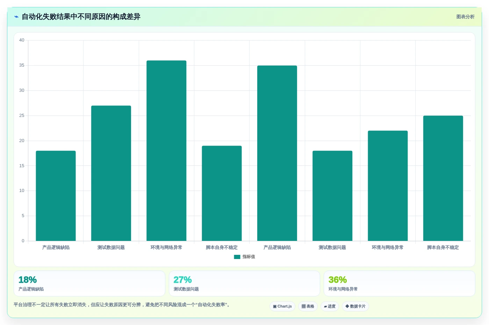The image size is (489, 325).
Task: Click the 图表分析 tag in the header
Action: coord(465,17)
